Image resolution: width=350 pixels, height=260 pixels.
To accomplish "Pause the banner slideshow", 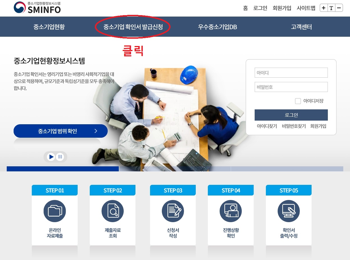I will [x=60, y=157].
